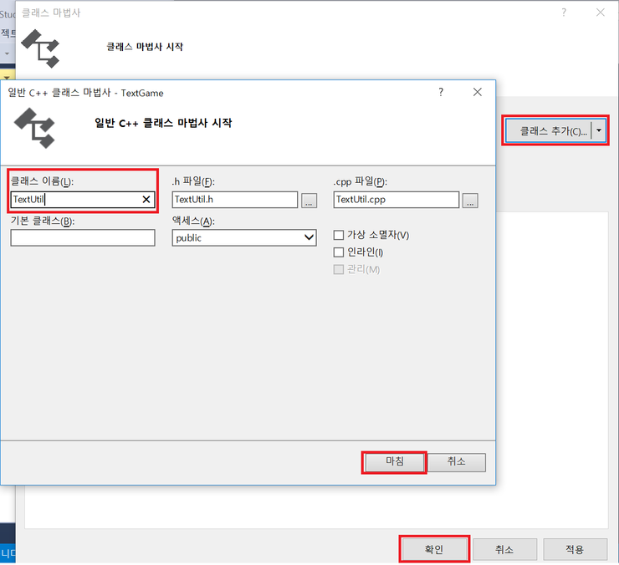Expand the arrow next to 클래스 추가

(x=599, y=131)
